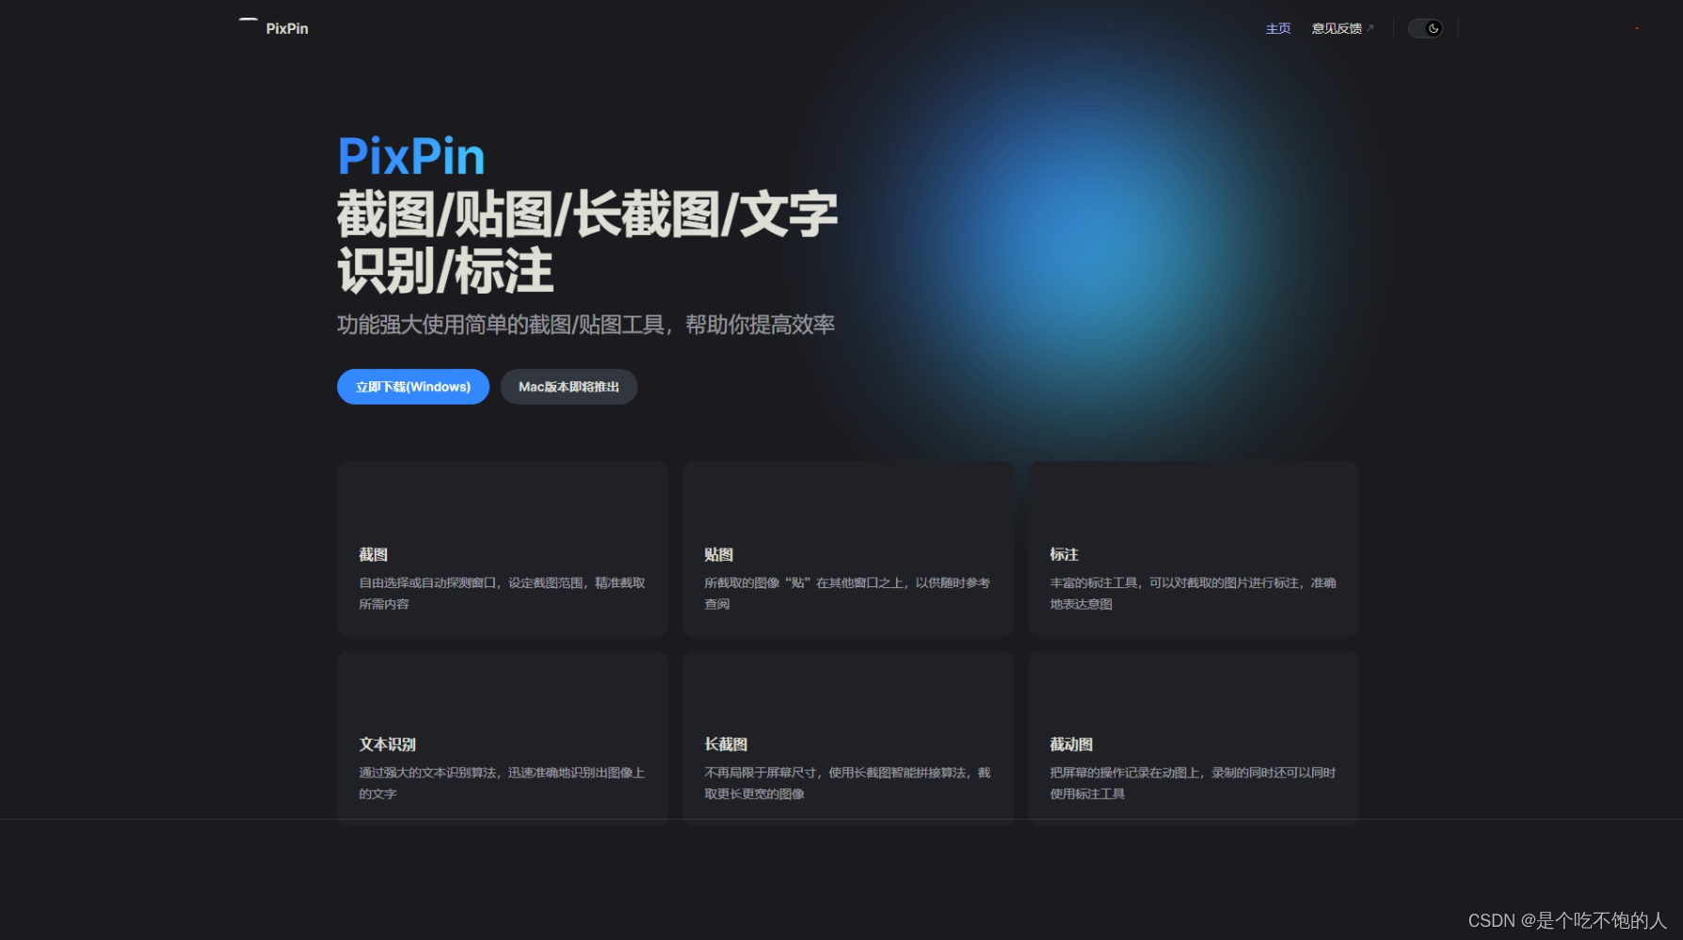Expand the 标注 card description
1683x940 pixels.
[1193, 593]
